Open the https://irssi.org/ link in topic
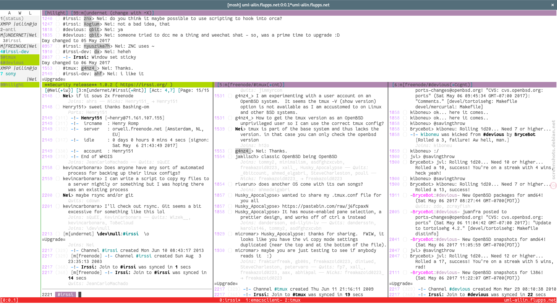The height and width of the screenshot is (306, 557). 144,85
